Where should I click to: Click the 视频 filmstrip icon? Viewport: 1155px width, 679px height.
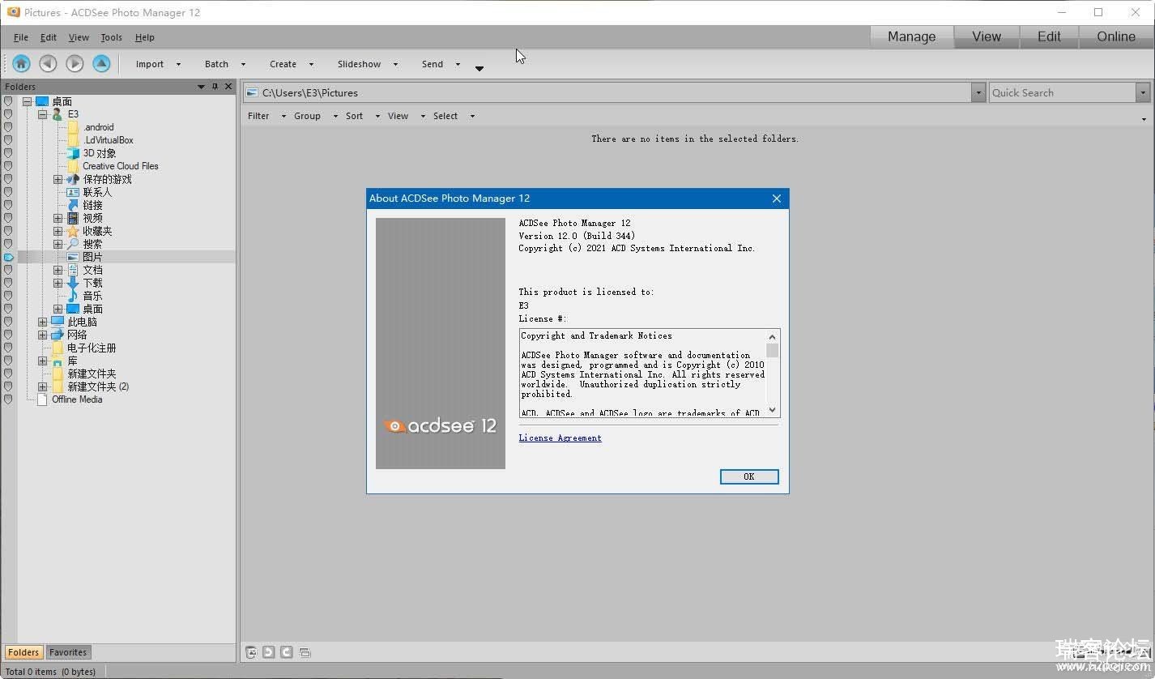73,218
